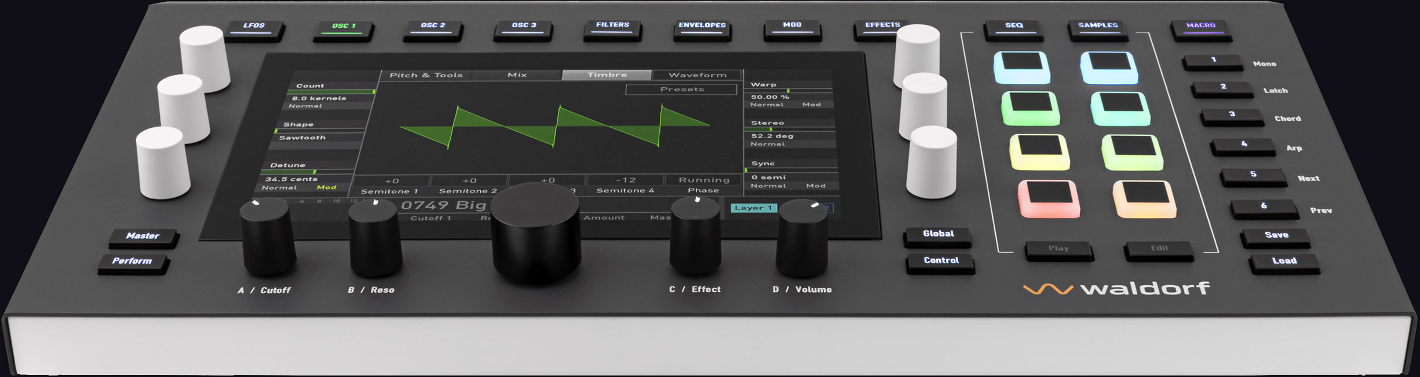
Task: Toggle the Latch button 2
Action: (x=1222, y=88)
